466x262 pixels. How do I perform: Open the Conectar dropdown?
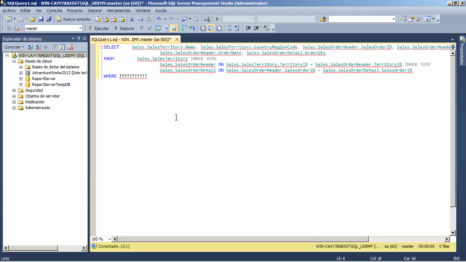pos(14,47)
